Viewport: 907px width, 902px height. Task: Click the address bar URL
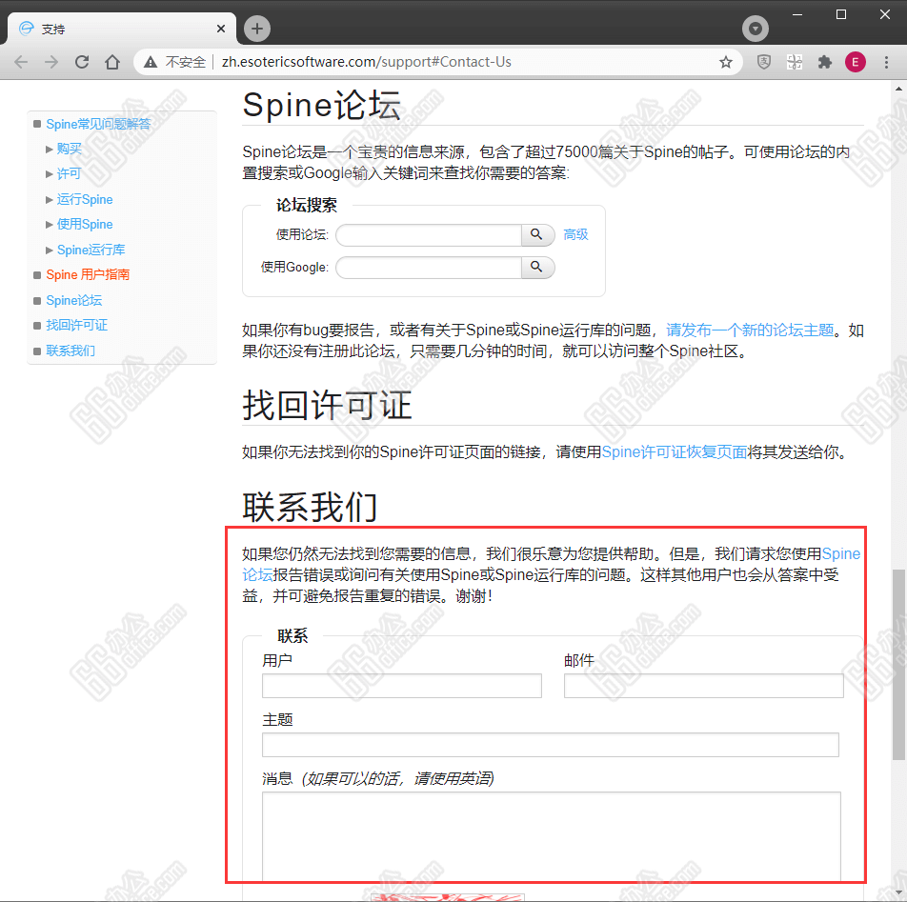click(x=366, y=62)
